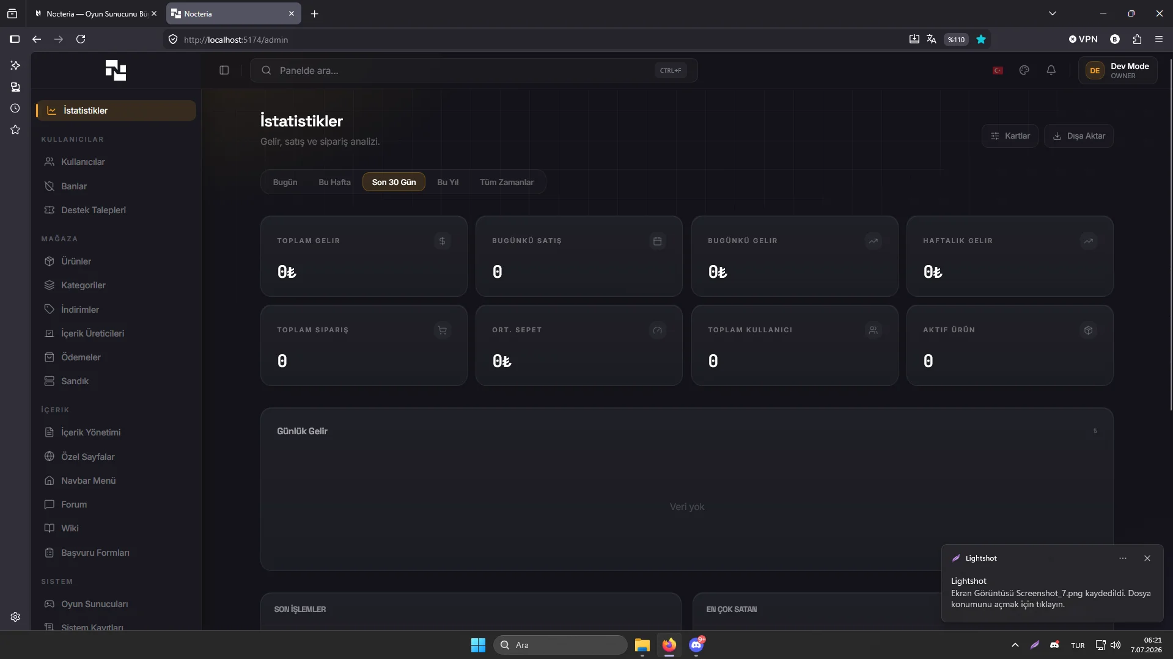Viewport: 1173px width, 659px height.
Task: Focus the Panelde ara search field
Action: 474,70
